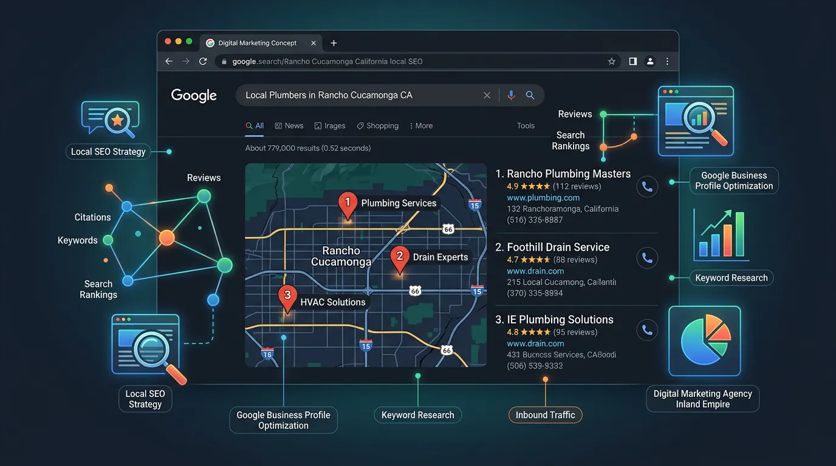This screenshot has width=836, height=466.
Task: Click the Local SEO Strategy label near chat icon
Action: coord(108,152)
